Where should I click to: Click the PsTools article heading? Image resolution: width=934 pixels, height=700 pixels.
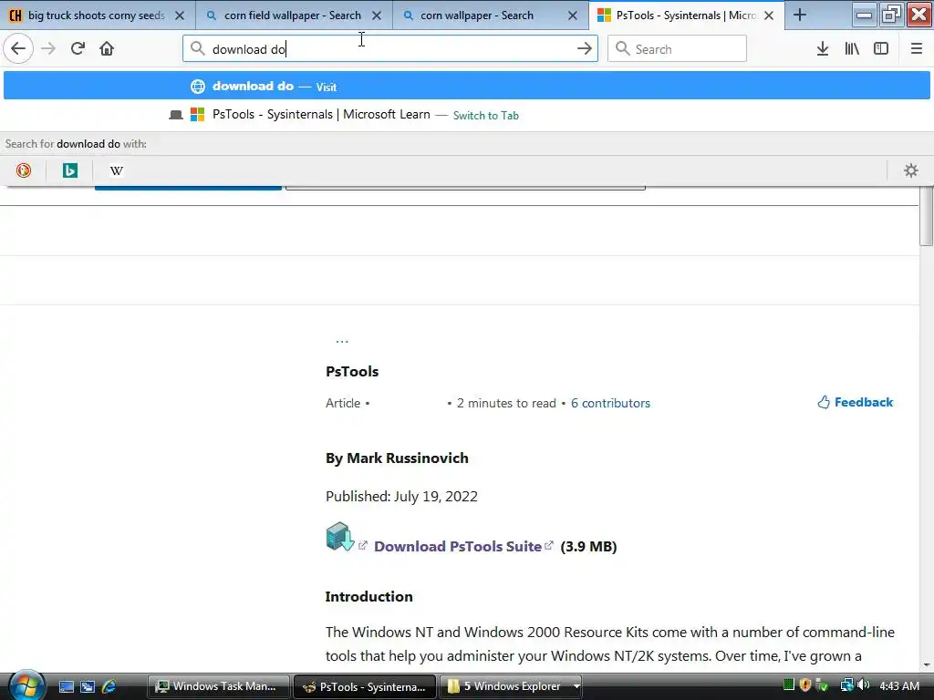(x=352, y=372)
